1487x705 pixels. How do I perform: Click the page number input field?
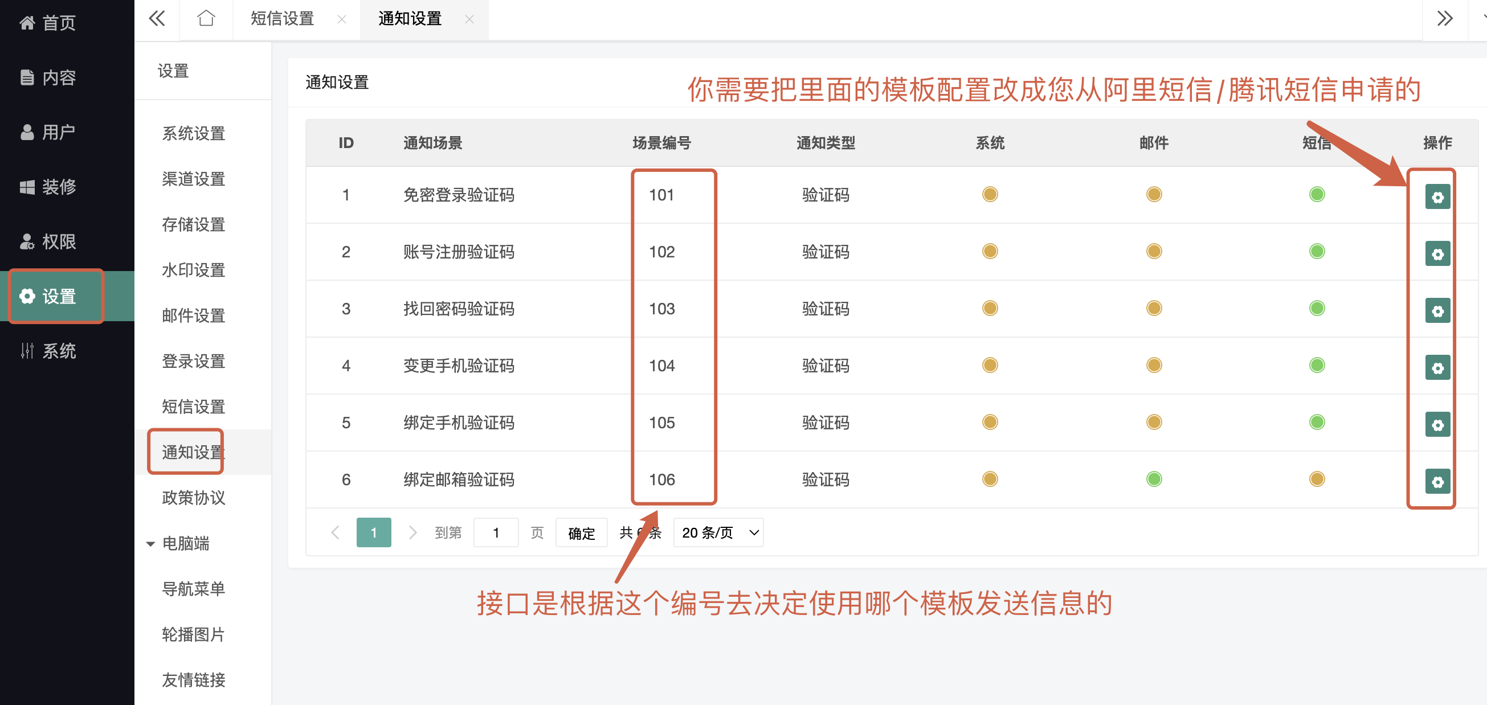[x=496, y=532]
